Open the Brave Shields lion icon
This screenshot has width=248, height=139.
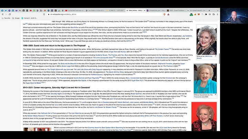click(x=165, y=14)
